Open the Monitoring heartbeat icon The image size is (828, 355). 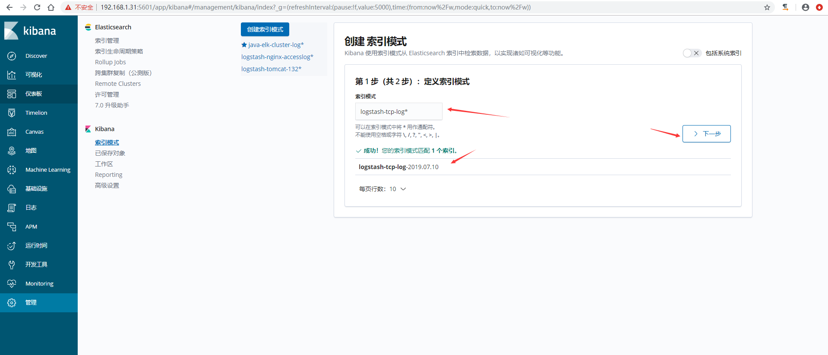click(12, 284)
